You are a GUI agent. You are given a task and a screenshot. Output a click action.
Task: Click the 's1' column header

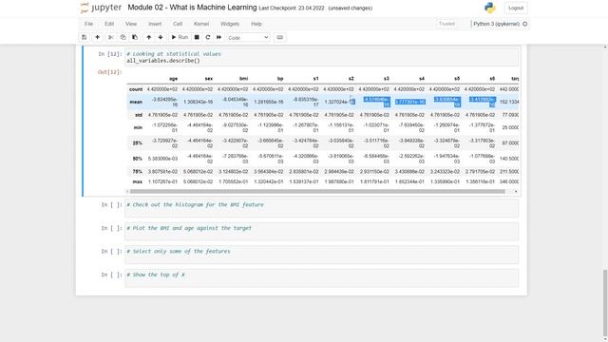(315, 79)
